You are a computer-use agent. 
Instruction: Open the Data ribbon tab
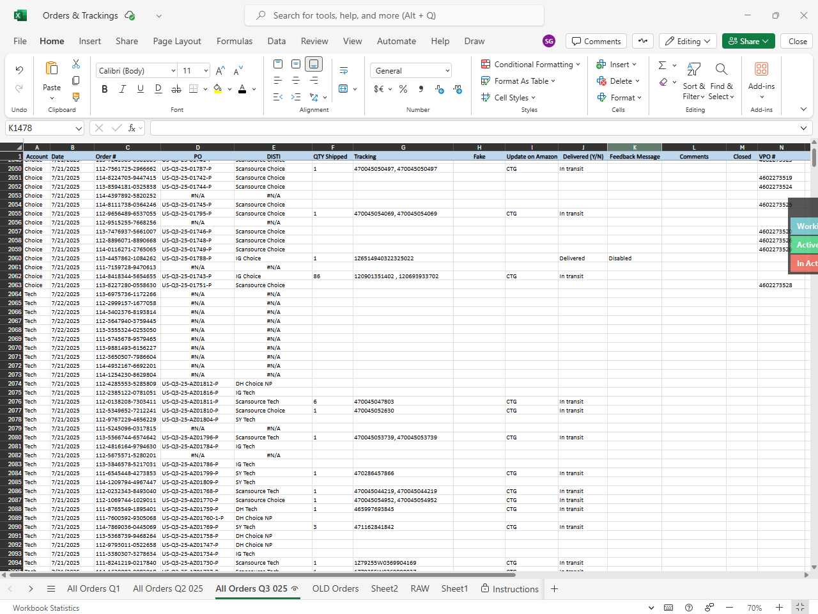tap(277, 41)
